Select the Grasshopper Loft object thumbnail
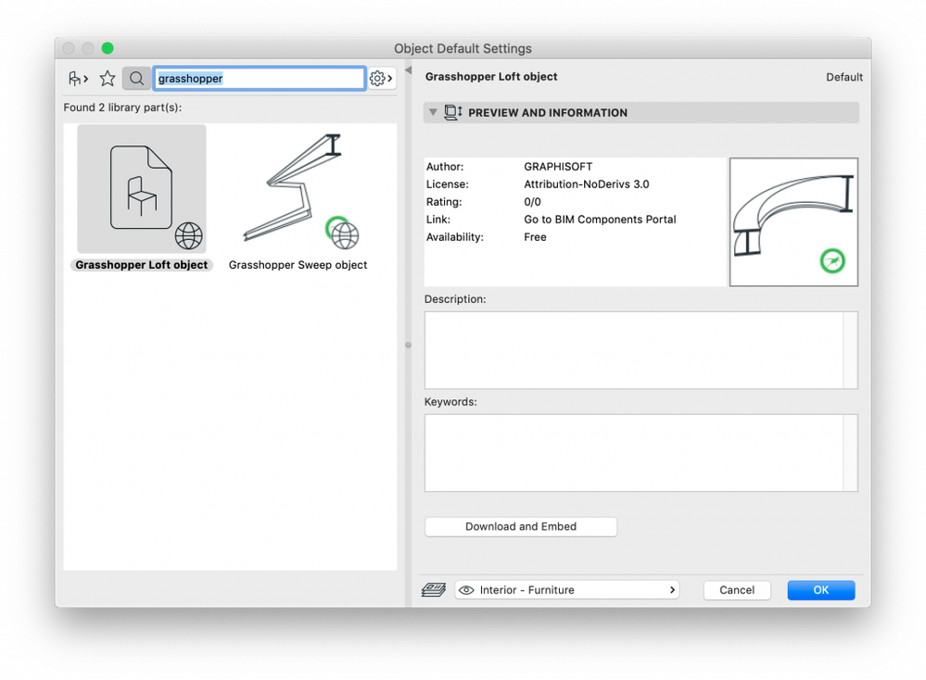The height and width of the screenshot is (680, 926). pos(142,188)
